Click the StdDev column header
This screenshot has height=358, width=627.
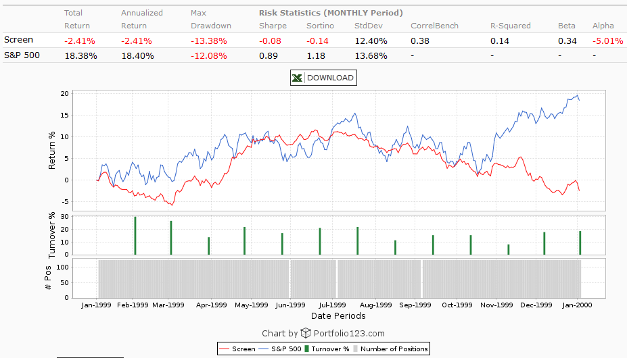[369, 26]
